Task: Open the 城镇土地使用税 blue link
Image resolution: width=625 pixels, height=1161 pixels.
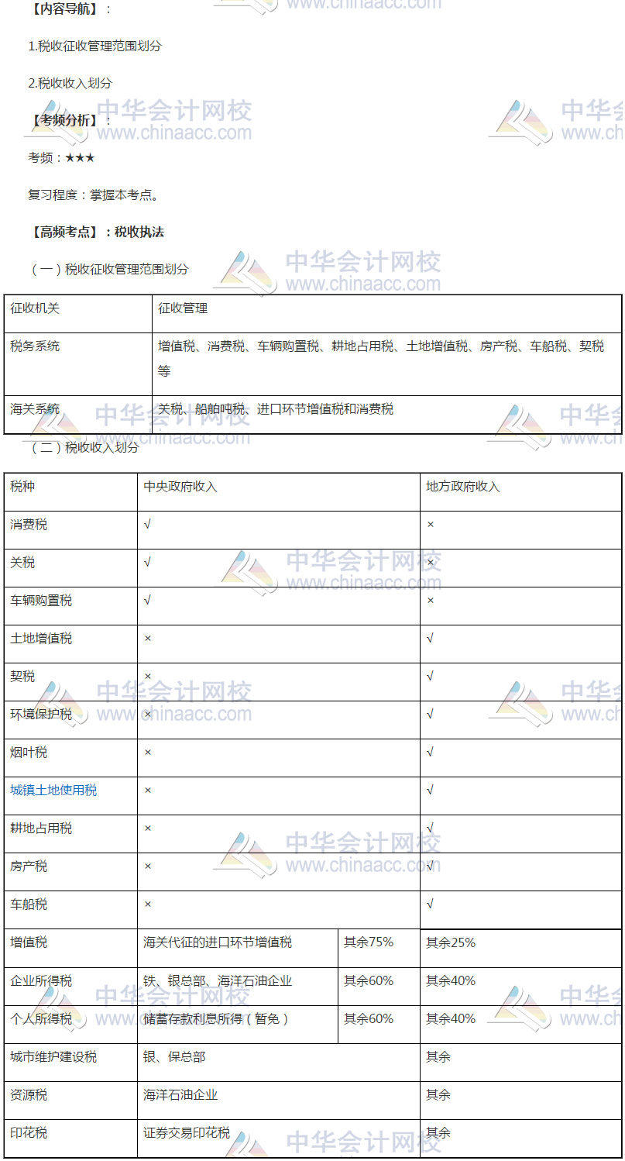Action: coord(53,791)
